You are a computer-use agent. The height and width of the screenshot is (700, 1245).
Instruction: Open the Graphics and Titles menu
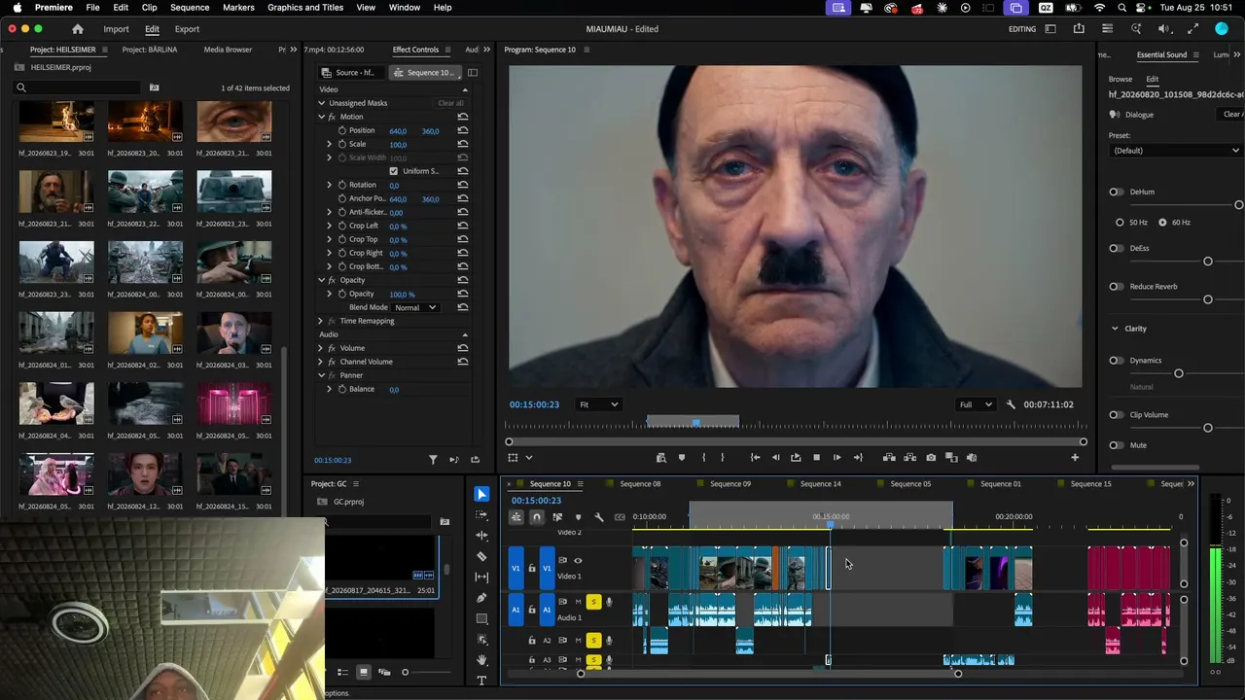click(x=305, y=7)
